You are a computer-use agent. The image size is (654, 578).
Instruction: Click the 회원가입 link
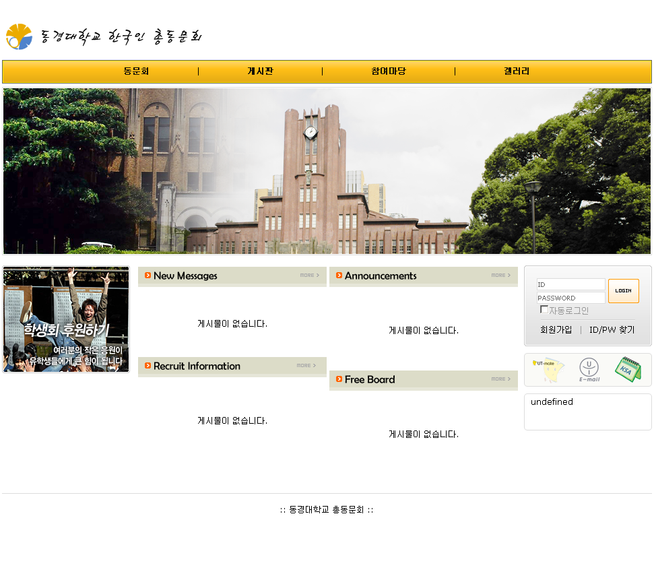pyautogui.click(x=556, y=330)
